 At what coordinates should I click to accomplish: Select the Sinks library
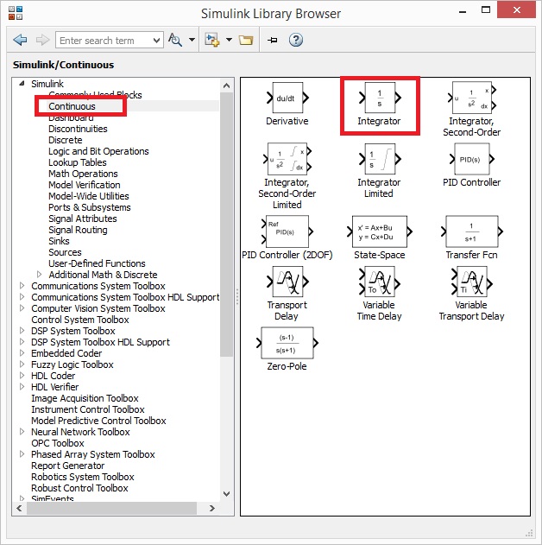tap(59, 241)
